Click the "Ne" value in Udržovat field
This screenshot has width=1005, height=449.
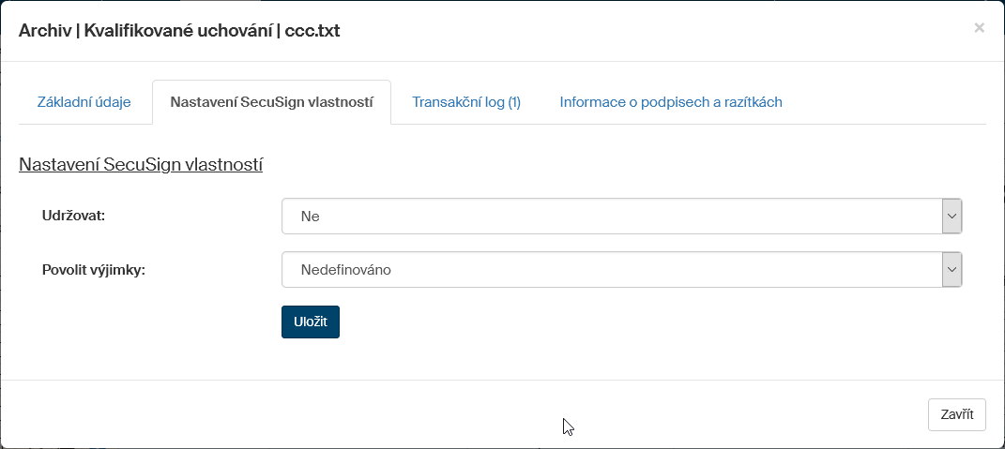click(x=311, y=217)
